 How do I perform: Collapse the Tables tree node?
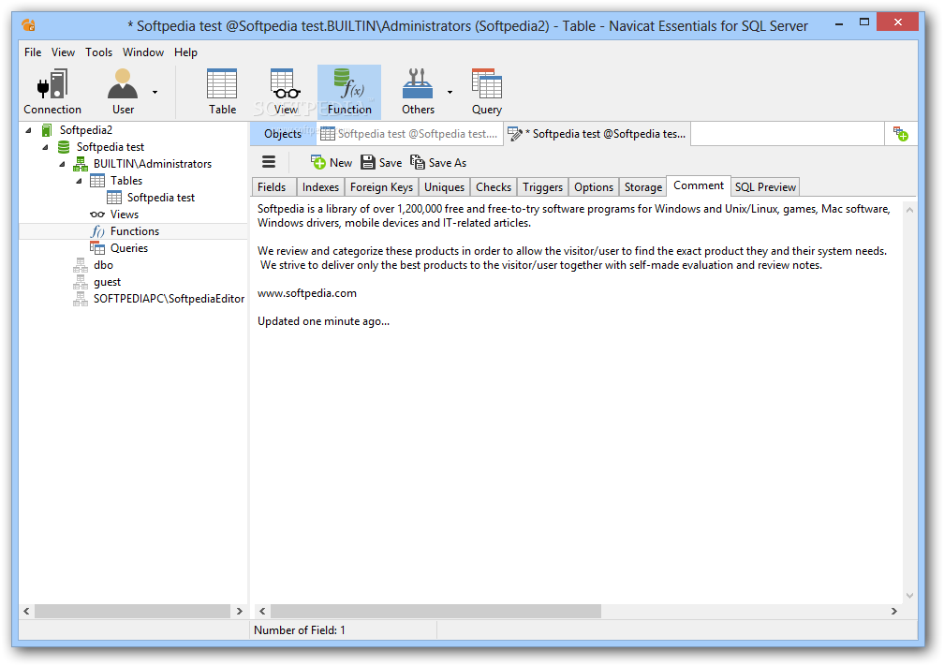[x=79, y=181]
